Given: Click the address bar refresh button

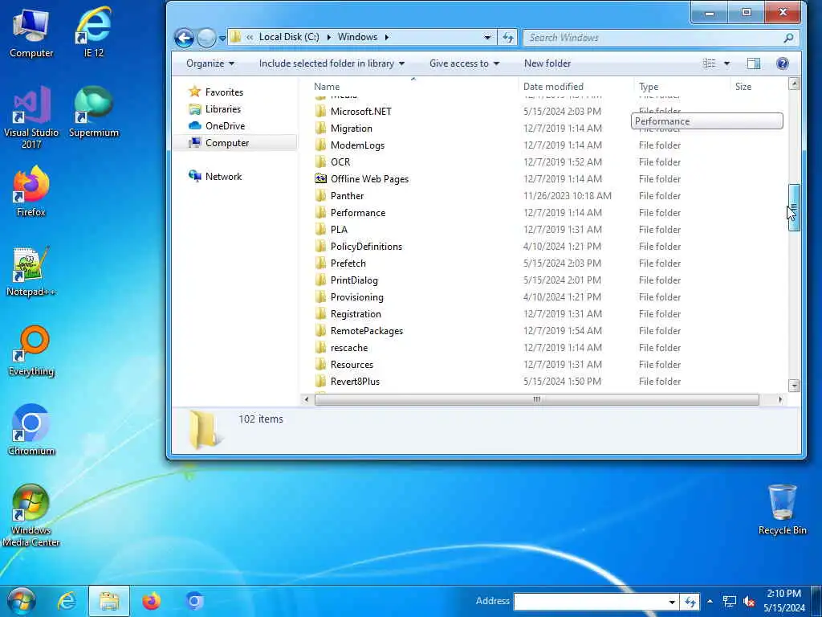Looking at the screenshot, I should tap(508, 37).
